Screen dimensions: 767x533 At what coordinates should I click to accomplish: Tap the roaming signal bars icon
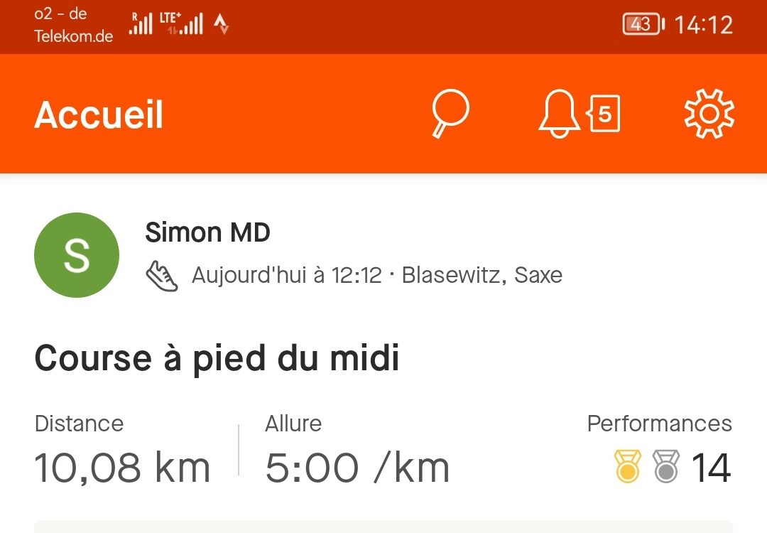[x=141, y=23]
